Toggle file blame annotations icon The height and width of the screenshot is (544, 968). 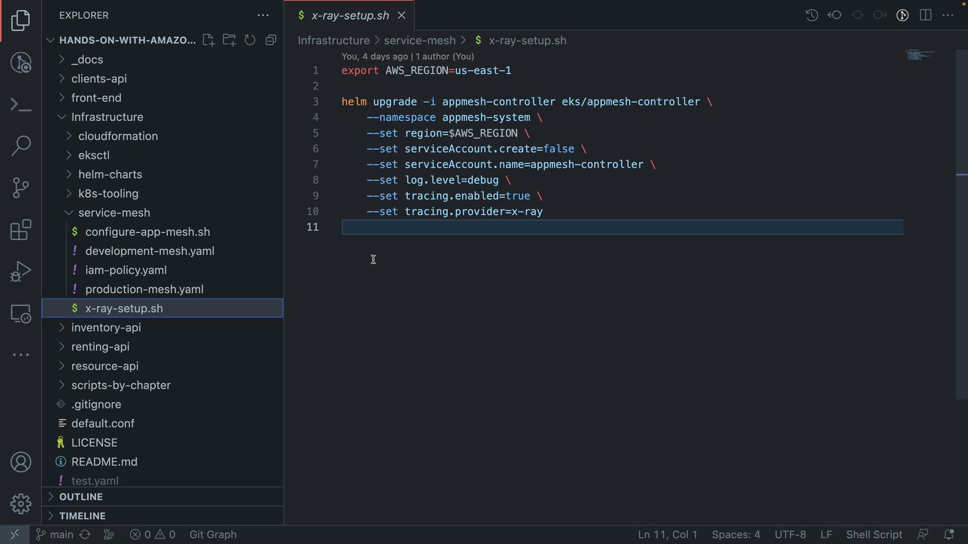pos(902,15)
